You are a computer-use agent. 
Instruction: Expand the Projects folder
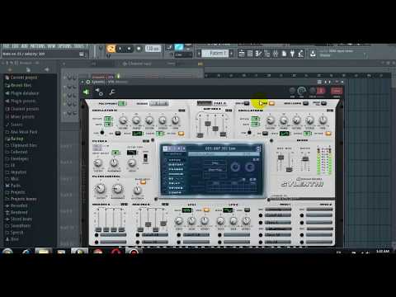(x=16, y=192)
